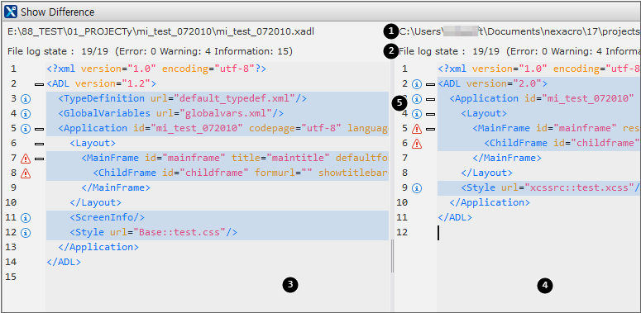Image resolution: width=641 pixels, height=313 pixels.
Task: Collapse right MainFrame node fold marker
Action: (430, 129)
